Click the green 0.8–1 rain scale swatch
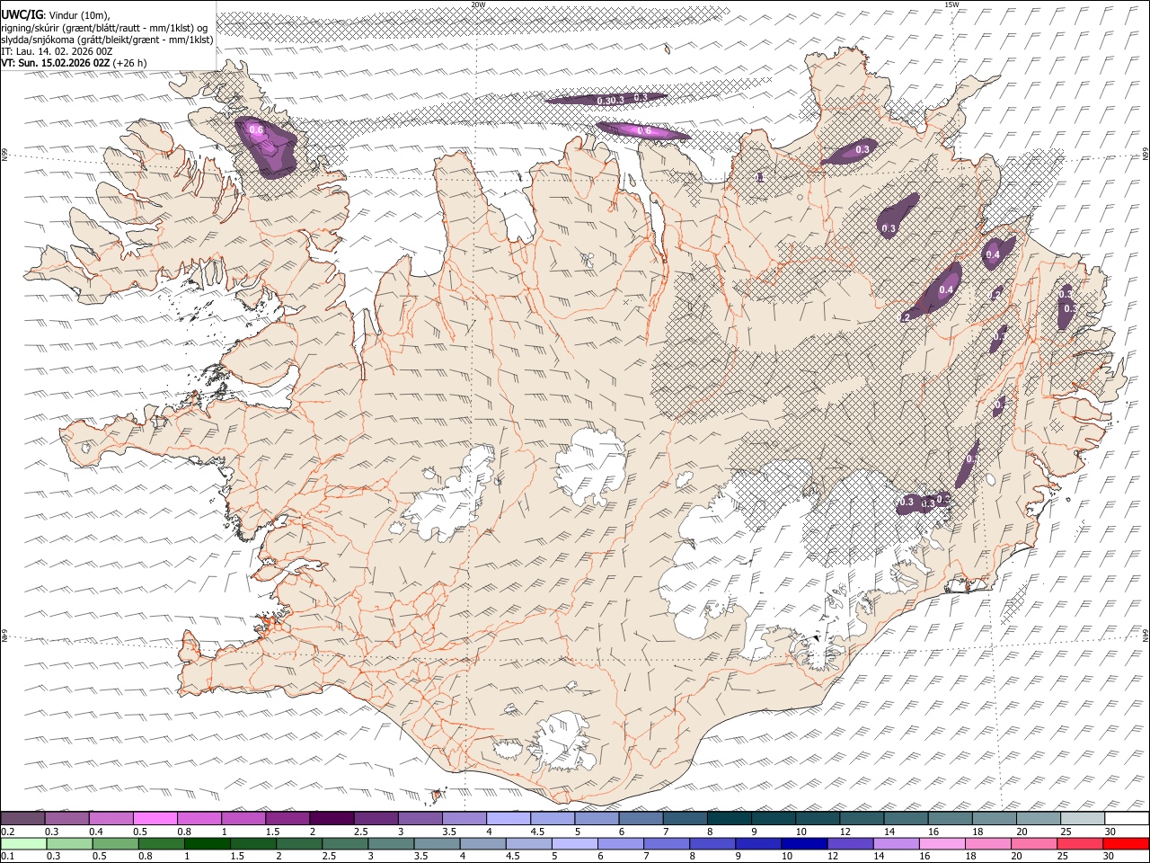This screenshot has height=863, width=1150. 161,843
